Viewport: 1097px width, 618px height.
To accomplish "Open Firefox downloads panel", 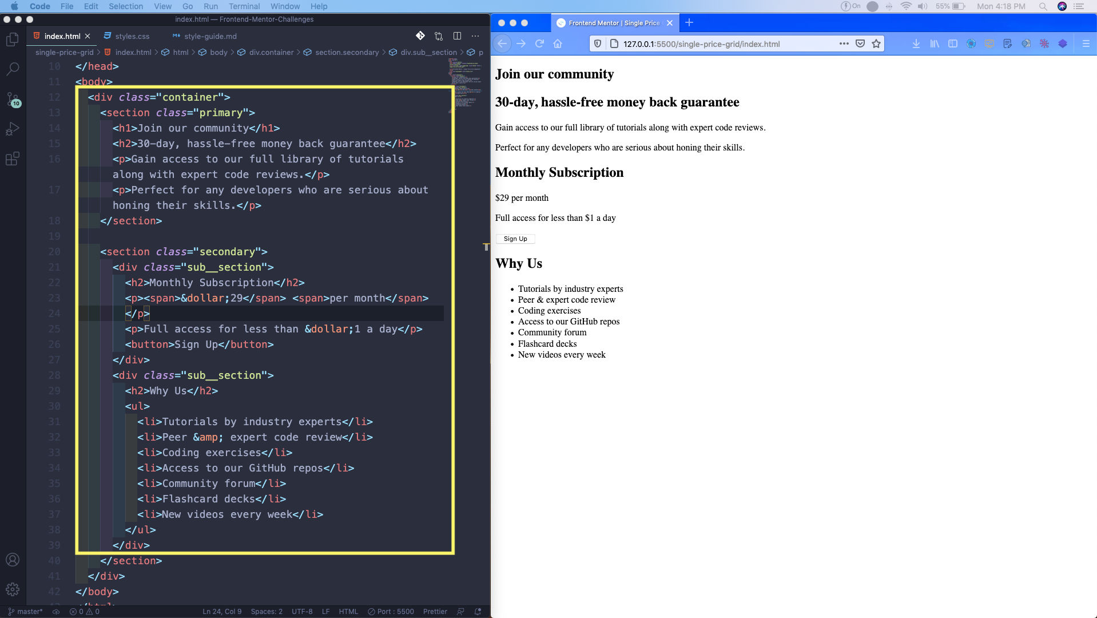I will [x=916, y=43].
